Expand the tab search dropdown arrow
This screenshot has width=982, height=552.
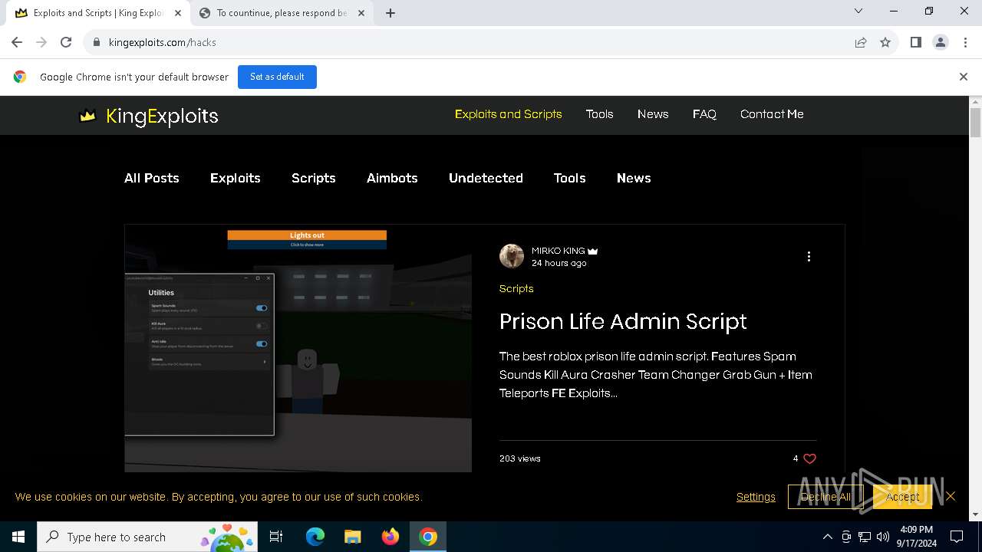click(x=858, y=11)
